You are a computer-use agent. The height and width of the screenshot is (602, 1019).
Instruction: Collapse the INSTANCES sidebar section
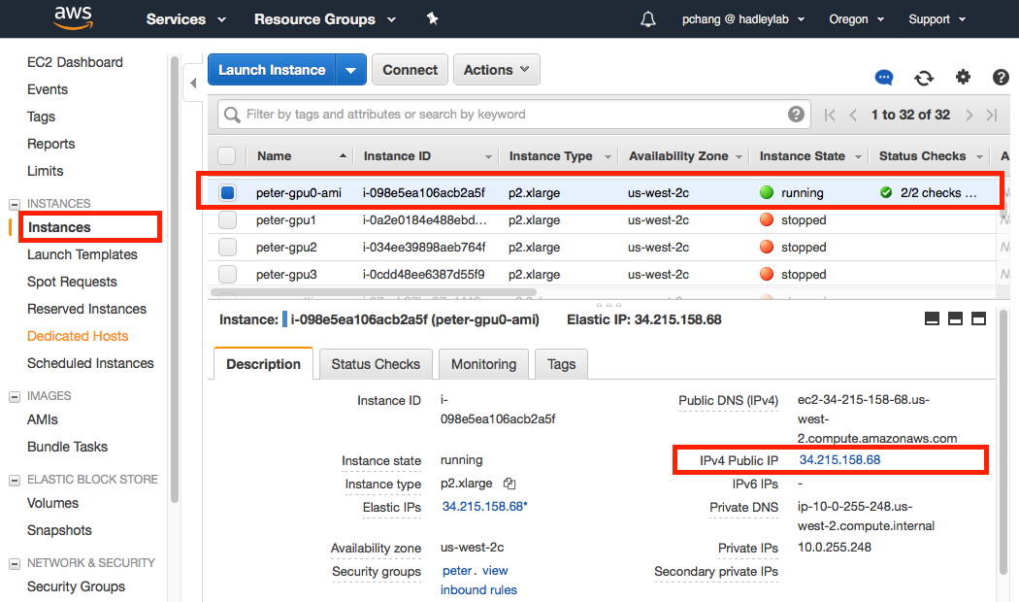click(15, 204)
